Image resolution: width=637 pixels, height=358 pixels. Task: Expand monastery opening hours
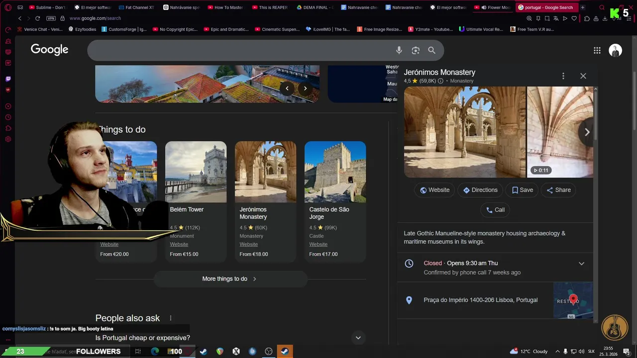pyautogui.click(x=581, y=264)
